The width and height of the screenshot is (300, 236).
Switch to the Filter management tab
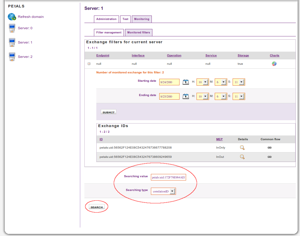109,33
